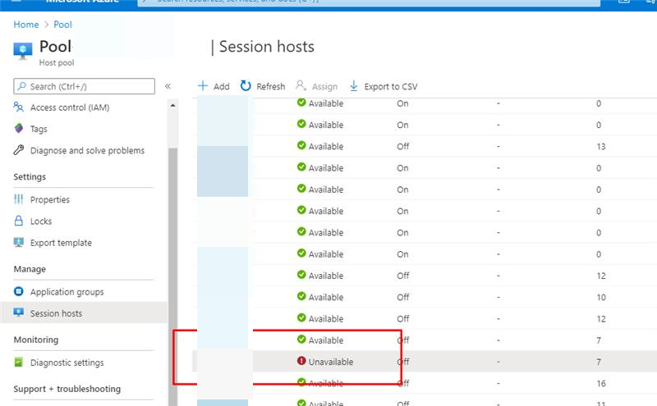Screen dimensions: 657x406
Task: Collapse the sidebar with the double chevron
Action: coord(168,86)
